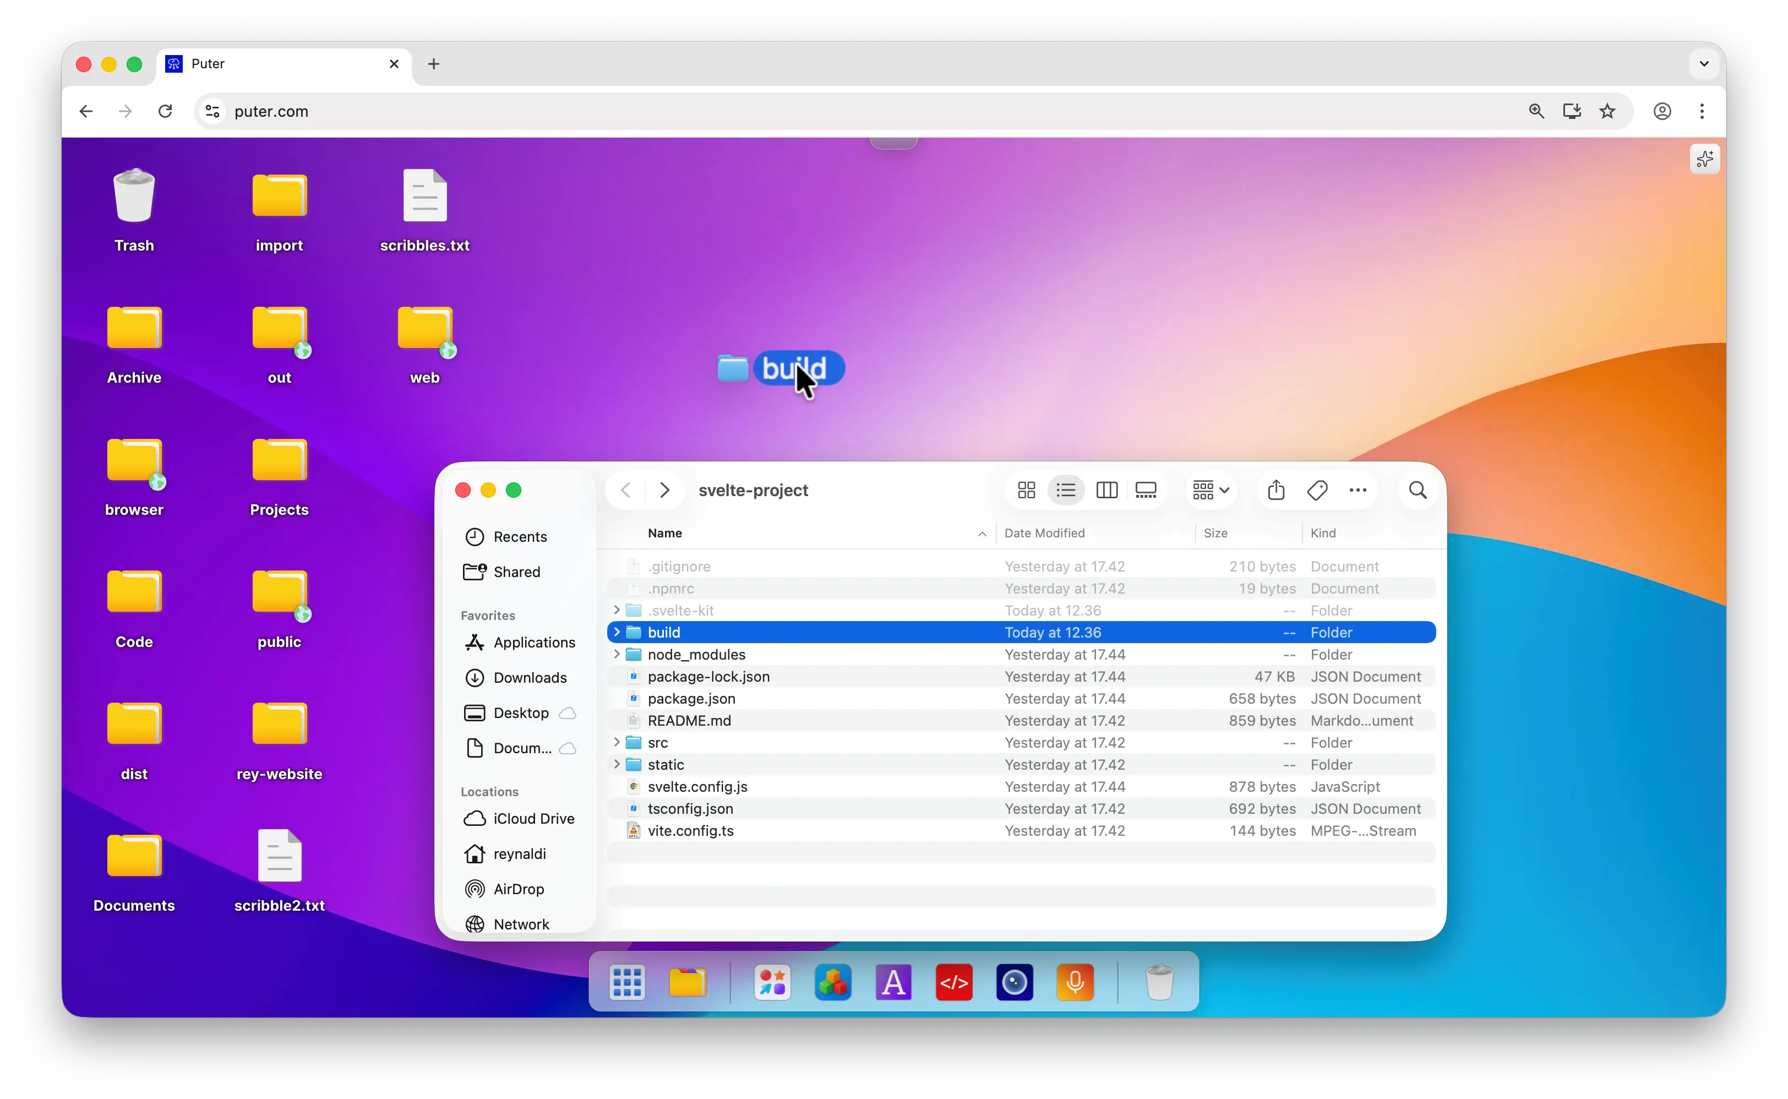Select Downloads in Finder sidebar

point(529,677)
